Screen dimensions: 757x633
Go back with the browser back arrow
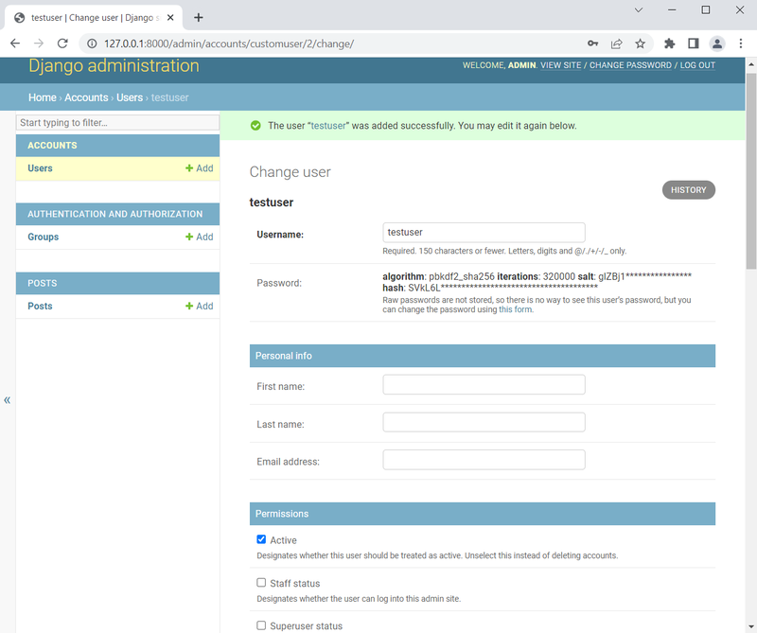coord(15,44)
